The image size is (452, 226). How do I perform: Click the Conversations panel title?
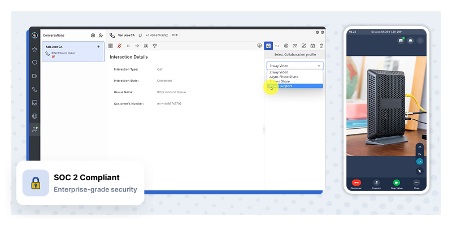coord(54,36)
